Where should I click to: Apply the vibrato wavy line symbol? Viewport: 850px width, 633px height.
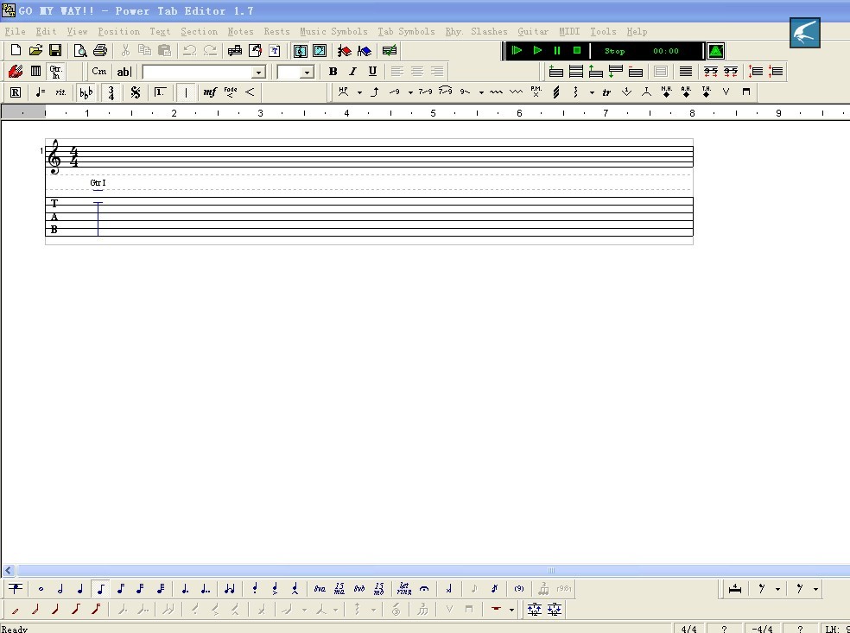pyautogui.click(x=496, y=92)
